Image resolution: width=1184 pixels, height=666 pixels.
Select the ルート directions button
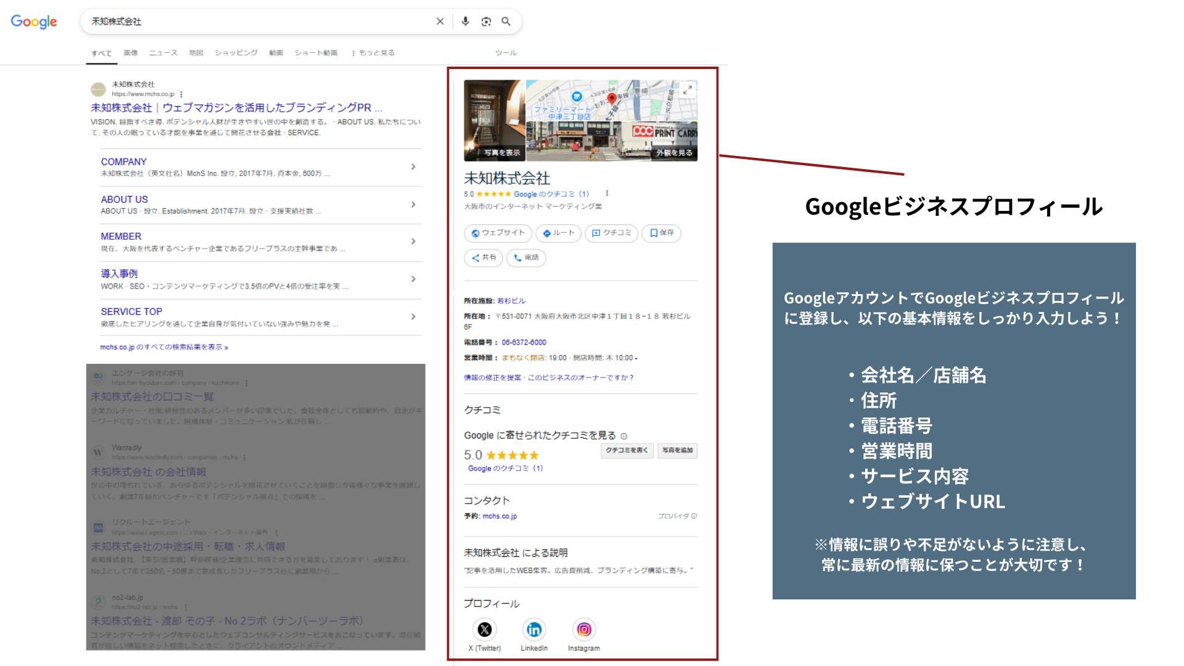[558, 233]
